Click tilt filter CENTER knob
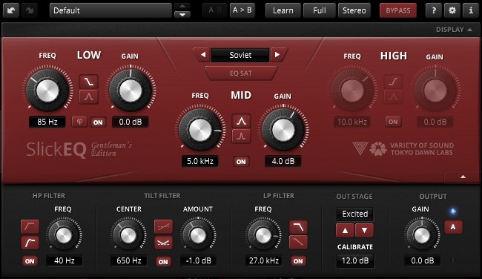Screen dimensions: 482x279 (128, 235)
